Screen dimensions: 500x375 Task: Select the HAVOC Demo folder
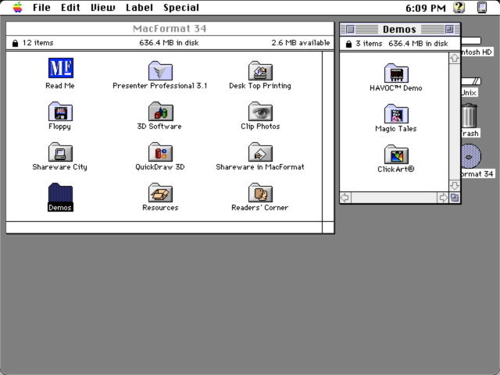coord(396,73)
